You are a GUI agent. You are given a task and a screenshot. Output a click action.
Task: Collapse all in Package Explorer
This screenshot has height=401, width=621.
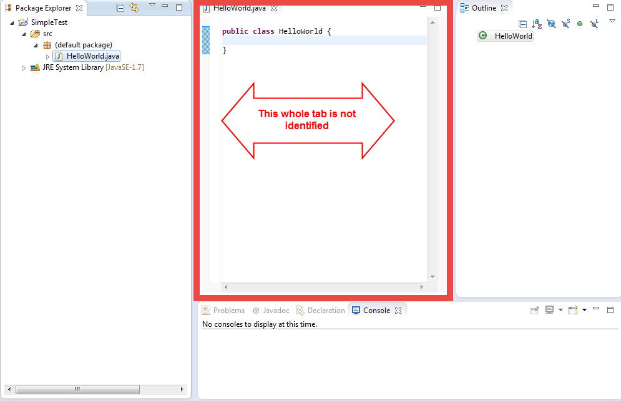point(120,8)
